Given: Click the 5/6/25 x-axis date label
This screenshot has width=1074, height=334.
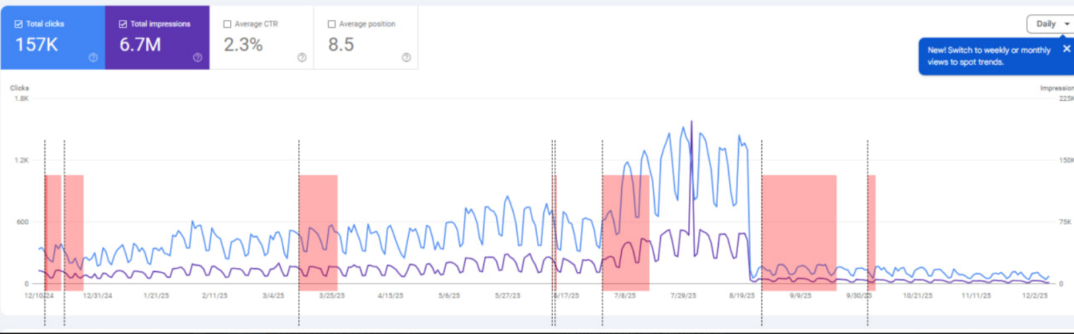Looking at the screenshot, I should point(449,296).
